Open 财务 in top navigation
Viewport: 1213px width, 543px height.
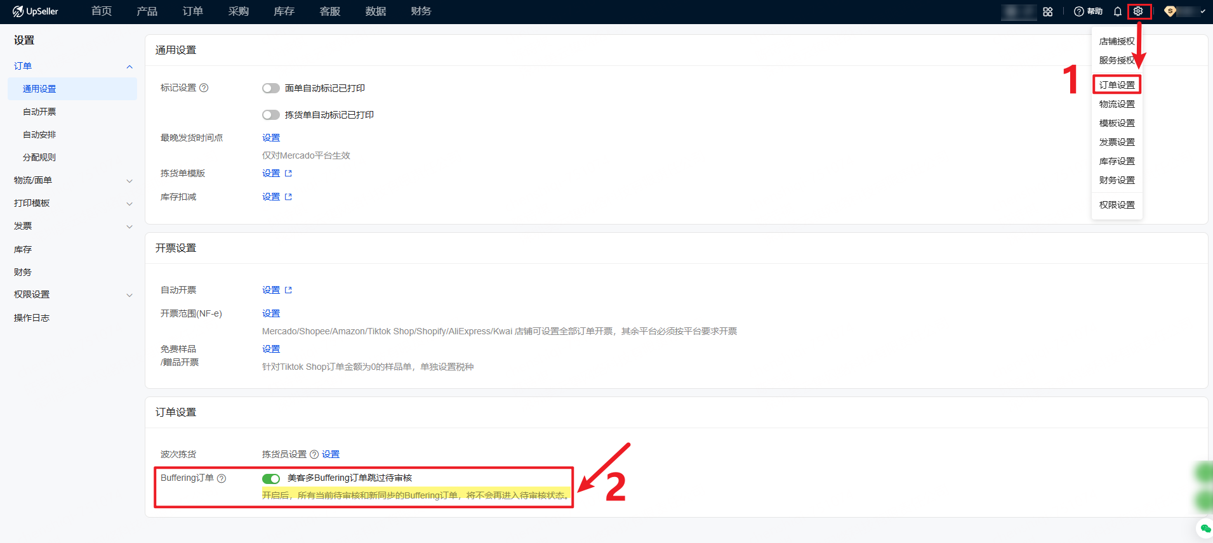[x=421, y=11]
